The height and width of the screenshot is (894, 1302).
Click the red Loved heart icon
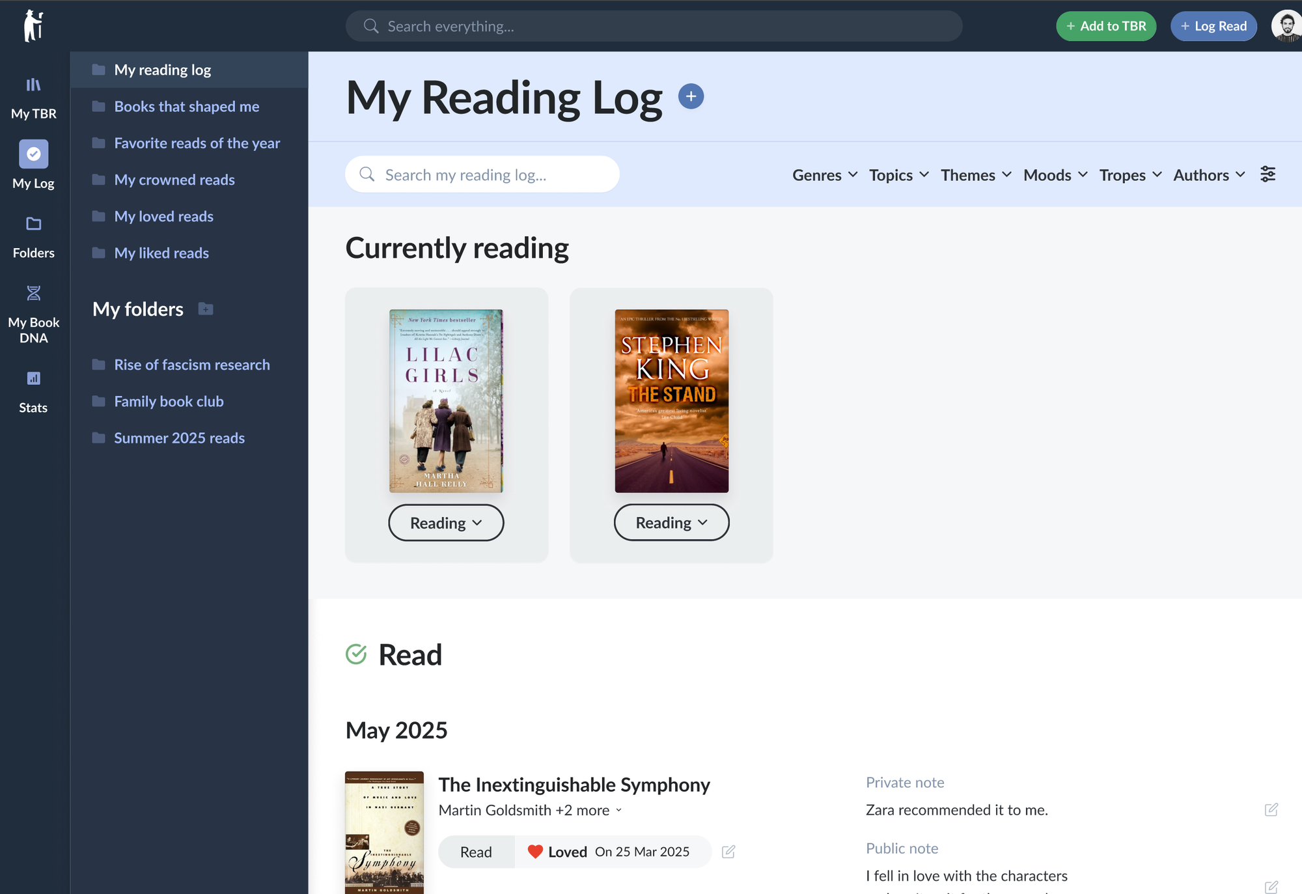pyautogui.click(x=535, y=852)
